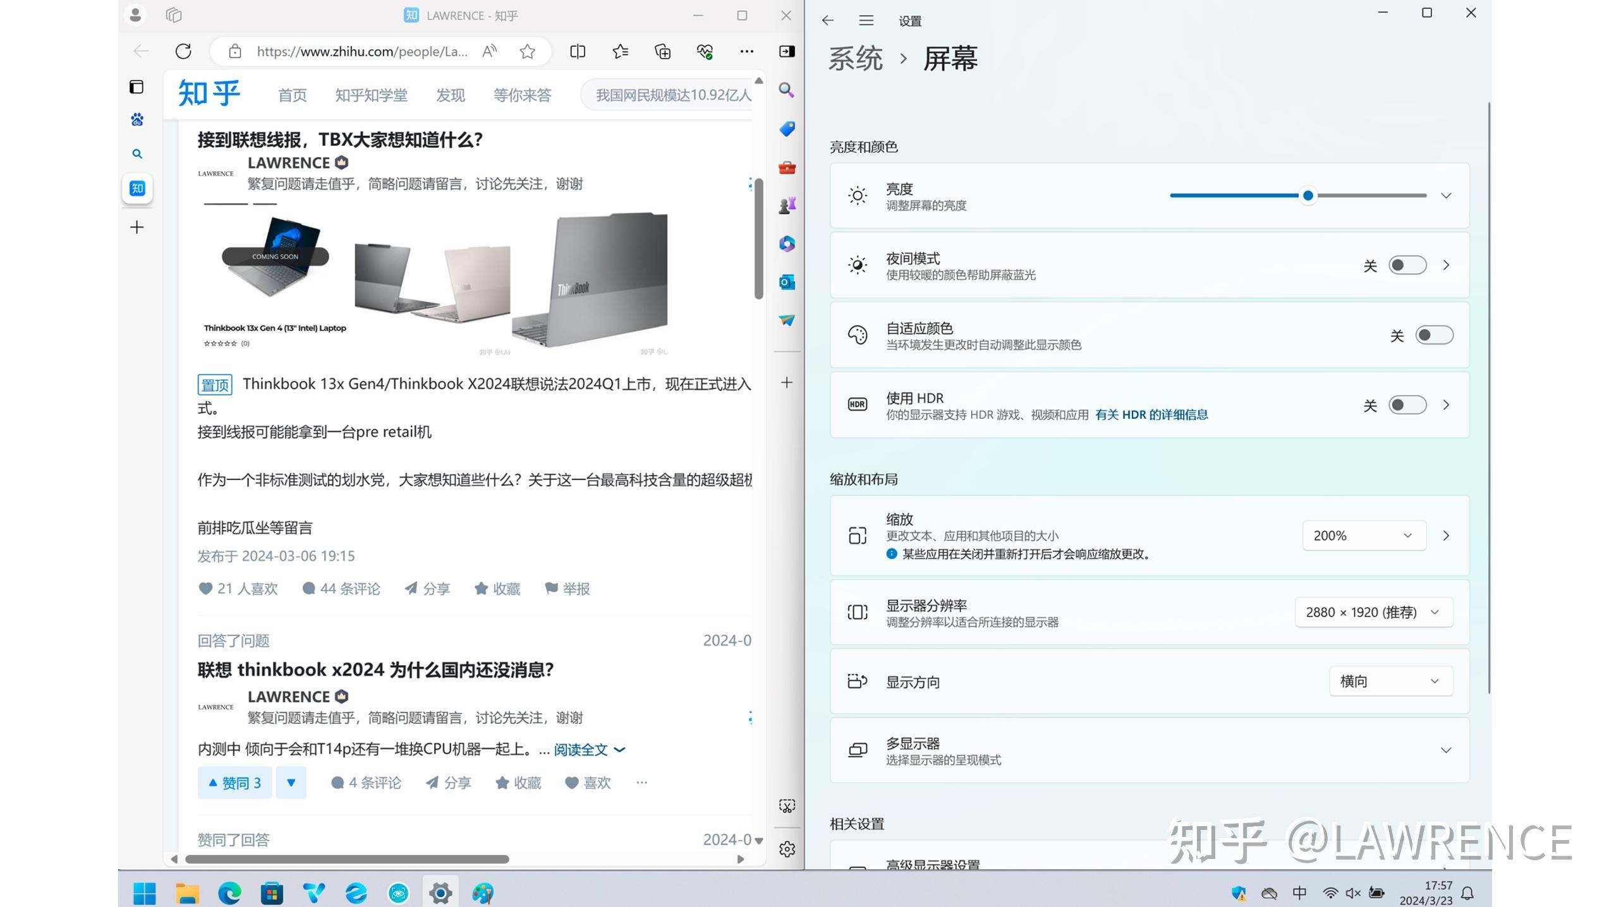Expand the 多显示器 section
The width and height of the screenshot is (1614, 907).
pos(1446,750)
